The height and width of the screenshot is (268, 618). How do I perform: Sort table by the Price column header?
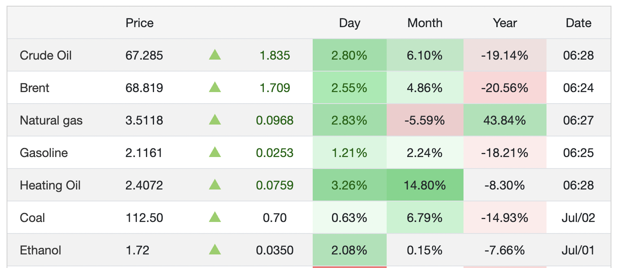140,23
